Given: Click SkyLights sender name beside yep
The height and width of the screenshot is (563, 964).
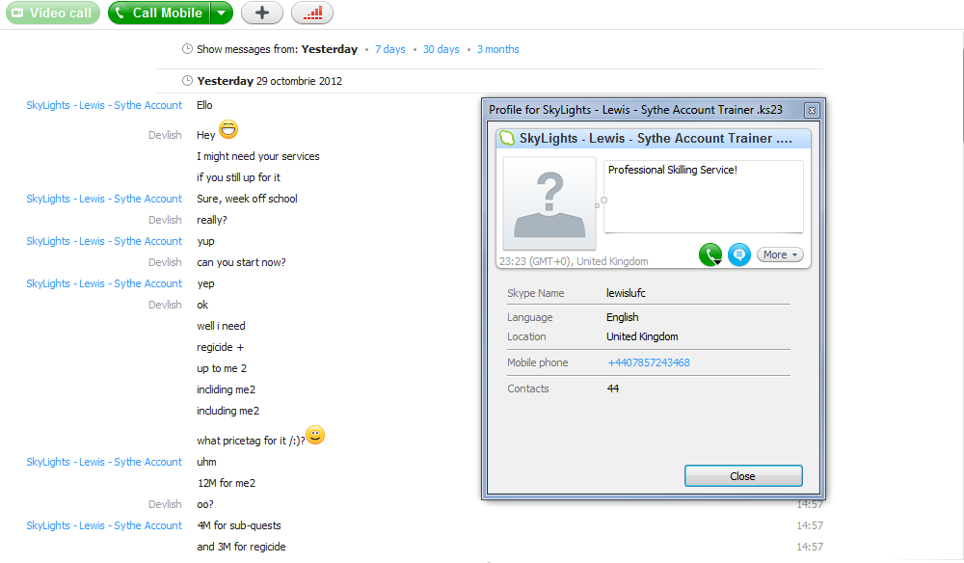Looking at the screenshot, I should click(x=104, y=283).
